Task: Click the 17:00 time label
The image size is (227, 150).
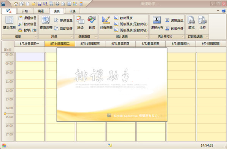Action: [9, 134]
